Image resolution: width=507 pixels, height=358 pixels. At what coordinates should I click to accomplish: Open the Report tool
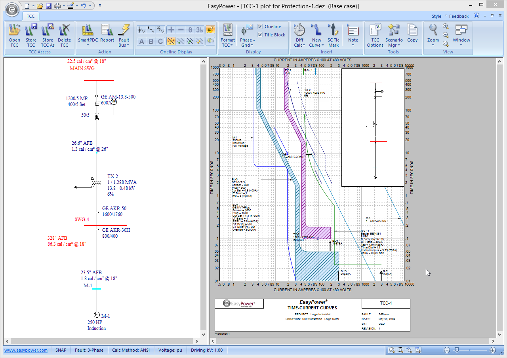[107, 33]
